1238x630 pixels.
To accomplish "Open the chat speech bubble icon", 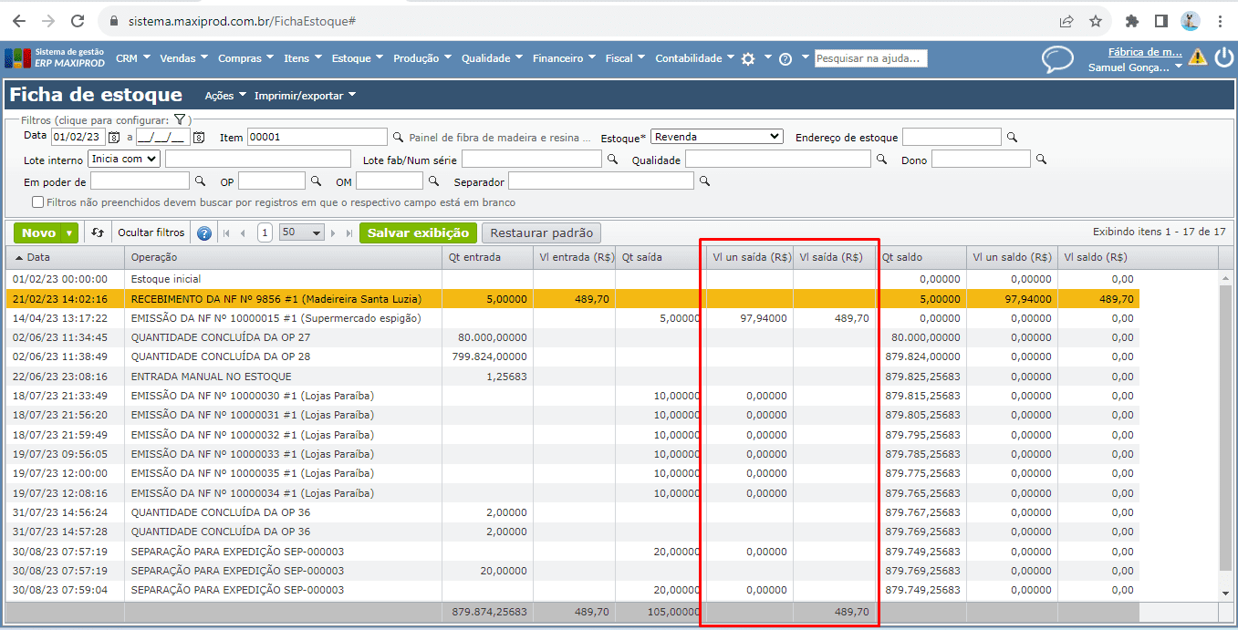I will [x=1057, y=59].
